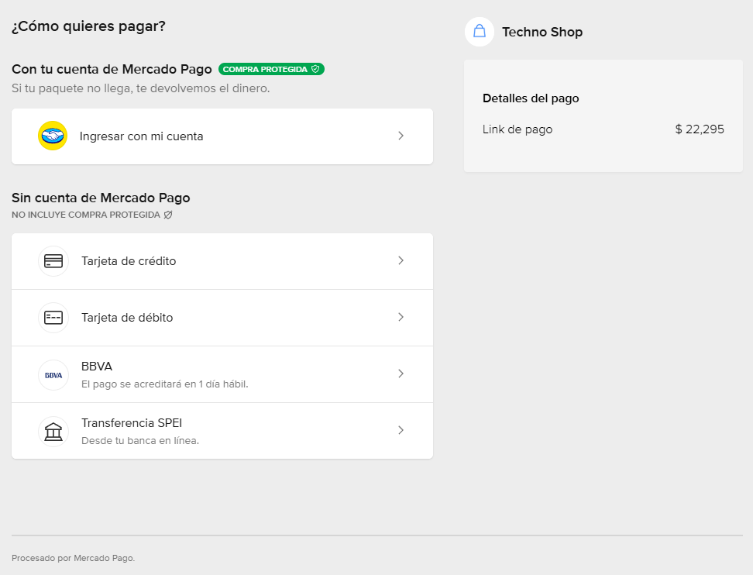The height and width of the screenshot is (575, 753).
Task: Select Ingresar con mi cuenta option
Action: coord(222,136)
